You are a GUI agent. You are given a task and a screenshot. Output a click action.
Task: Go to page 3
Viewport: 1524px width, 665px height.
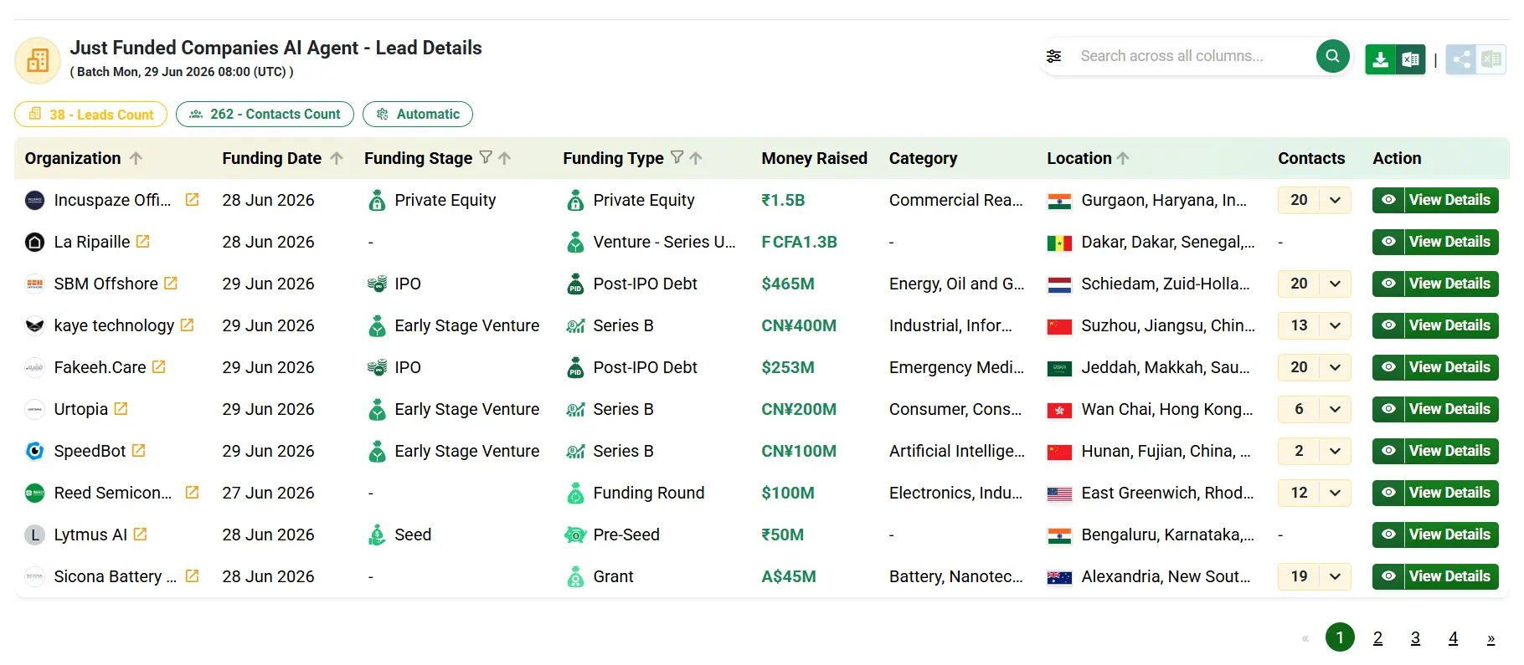[1415, 637]
